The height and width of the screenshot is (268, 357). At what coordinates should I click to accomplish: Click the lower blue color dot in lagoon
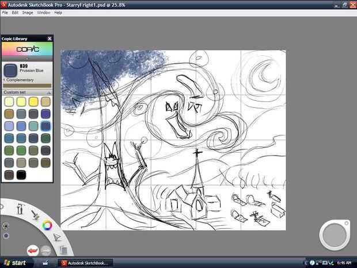[x=6, y=236]
